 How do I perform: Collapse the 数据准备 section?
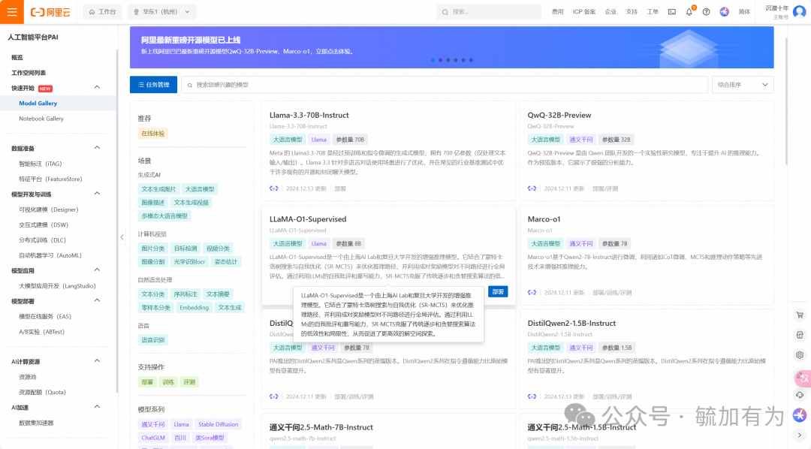pos(97,148)
